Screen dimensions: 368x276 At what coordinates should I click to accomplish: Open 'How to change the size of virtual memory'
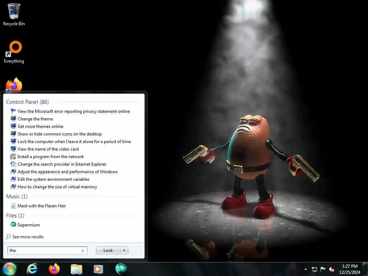[57, 187]
